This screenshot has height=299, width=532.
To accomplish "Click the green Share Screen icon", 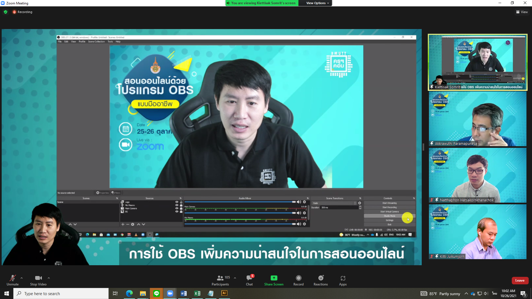I will pyautogui.click(x=274, y=278).
